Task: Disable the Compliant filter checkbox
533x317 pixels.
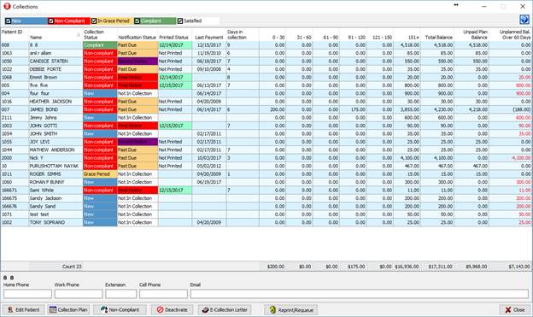Action: coord(138,21)
